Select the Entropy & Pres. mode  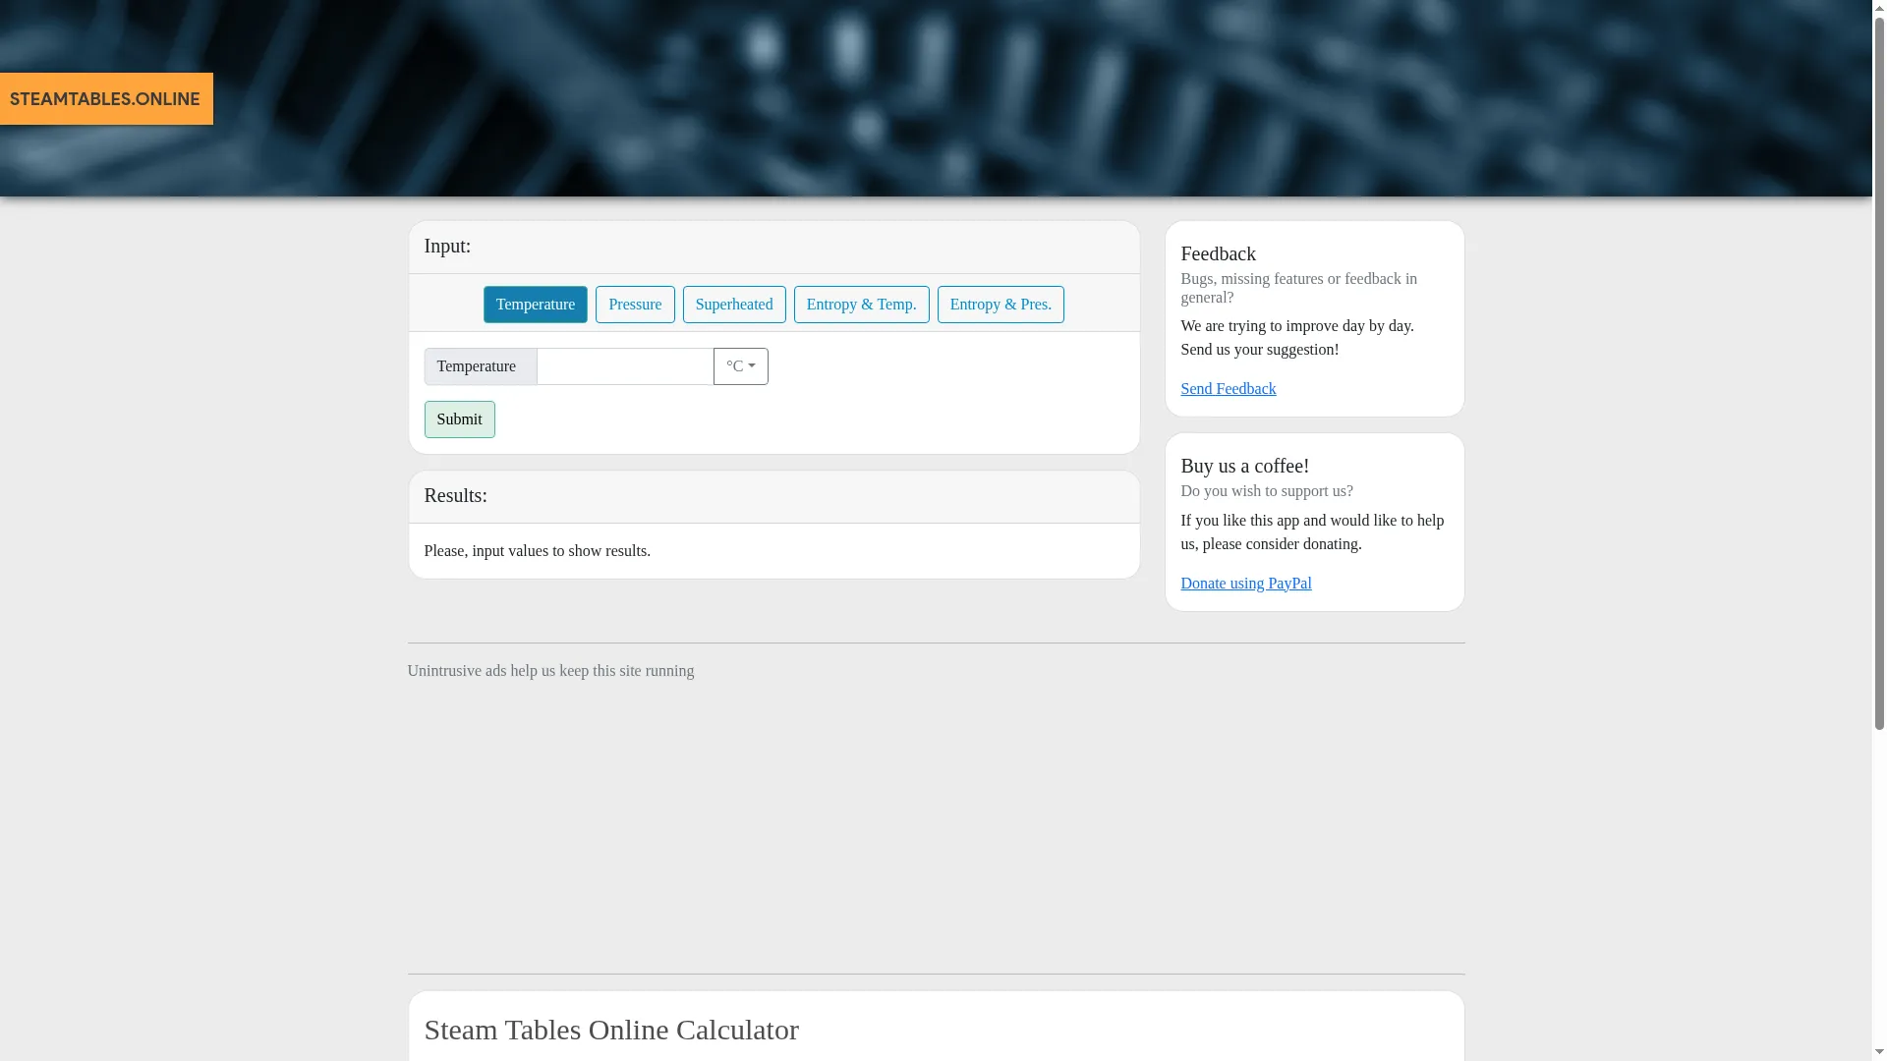pyautogui.click(x=1001, y=305)
